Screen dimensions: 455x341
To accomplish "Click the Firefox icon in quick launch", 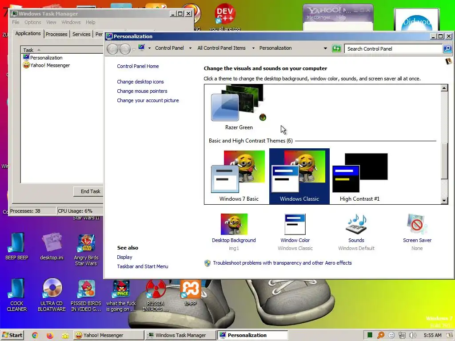I will click(50, 335).
